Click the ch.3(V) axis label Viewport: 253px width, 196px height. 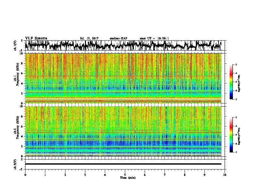[x=15, y=164]
